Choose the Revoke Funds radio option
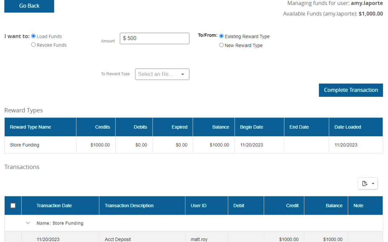The height and width of the screenshot is (242, 388). coord(33,45)
